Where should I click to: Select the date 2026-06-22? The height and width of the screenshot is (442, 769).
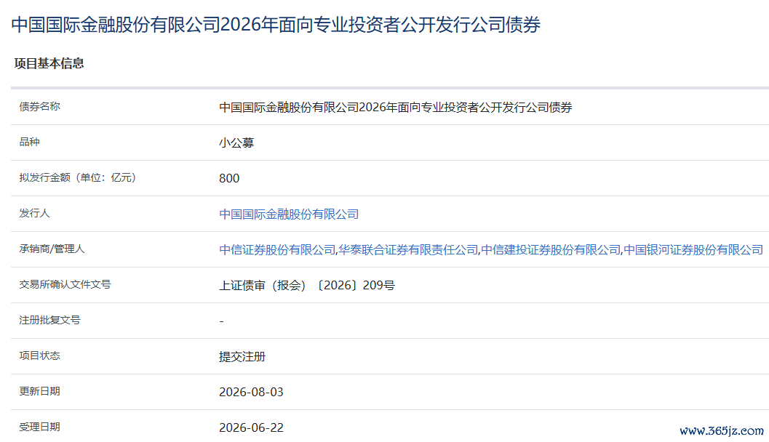click(251, 427)
